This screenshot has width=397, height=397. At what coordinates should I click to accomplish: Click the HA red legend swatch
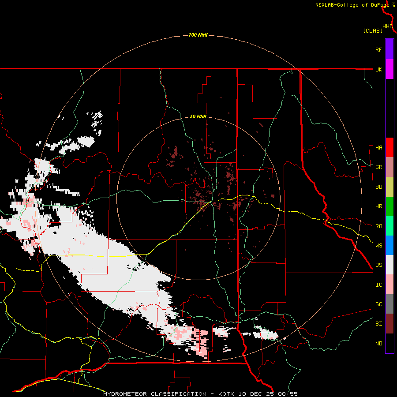tap(390, 147)
